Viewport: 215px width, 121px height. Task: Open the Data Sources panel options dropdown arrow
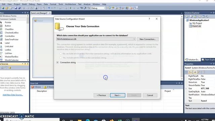[x=23, y=64]
